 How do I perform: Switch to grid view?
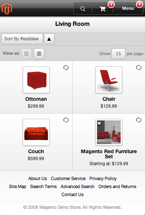pyautogui.click(x=26, y=53)
